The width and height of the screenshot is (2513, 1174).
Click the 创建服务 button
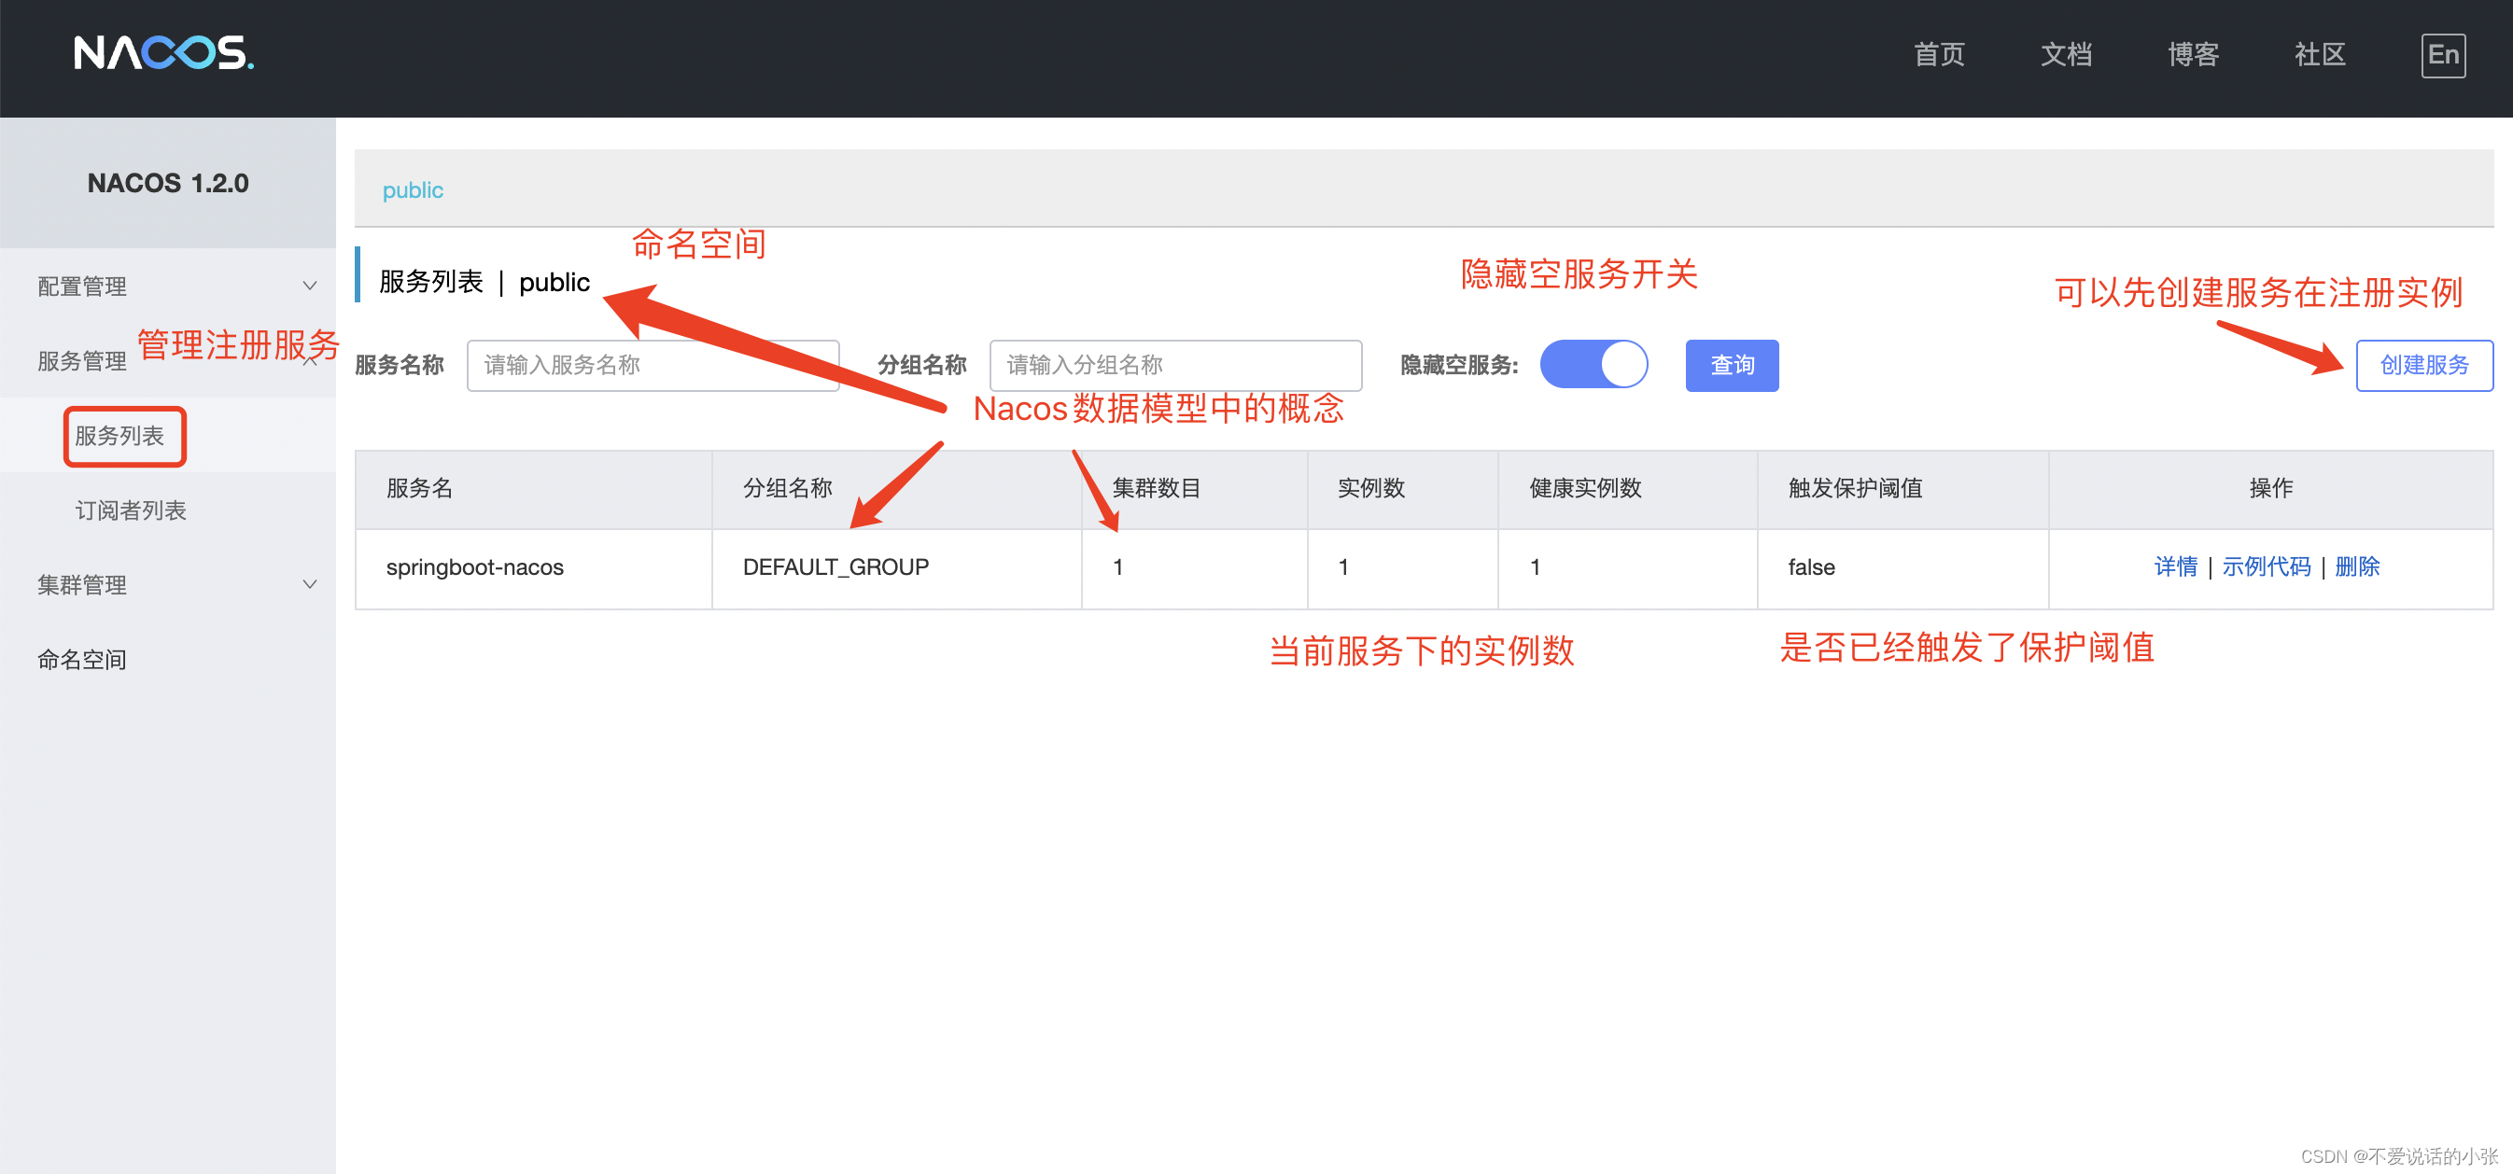[2423, 365]
